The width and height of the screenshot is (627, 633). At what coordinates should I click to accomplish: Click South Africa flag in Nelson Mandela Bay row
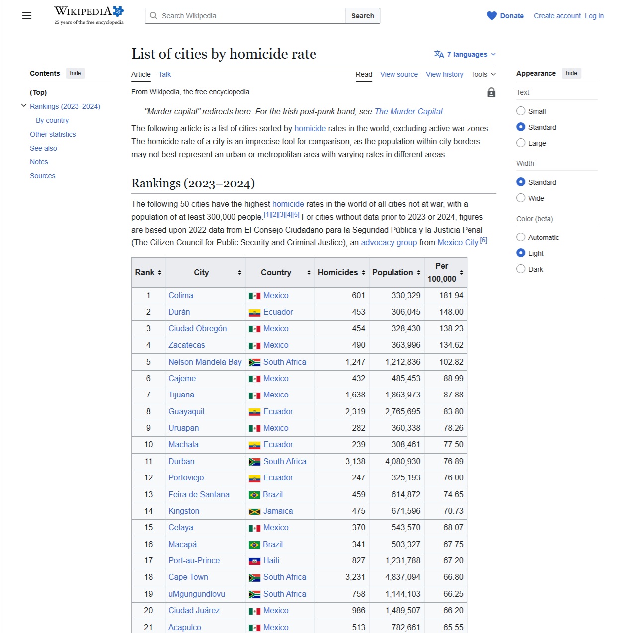click(254, 362)
